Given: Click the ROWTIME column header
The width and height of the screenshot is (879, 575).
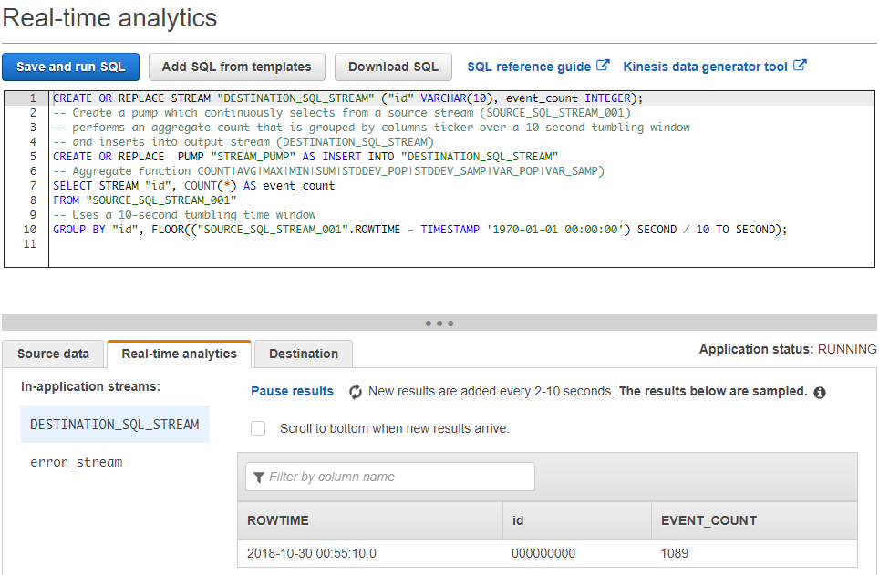Looking at the screenshot, I should pos(278,520).
